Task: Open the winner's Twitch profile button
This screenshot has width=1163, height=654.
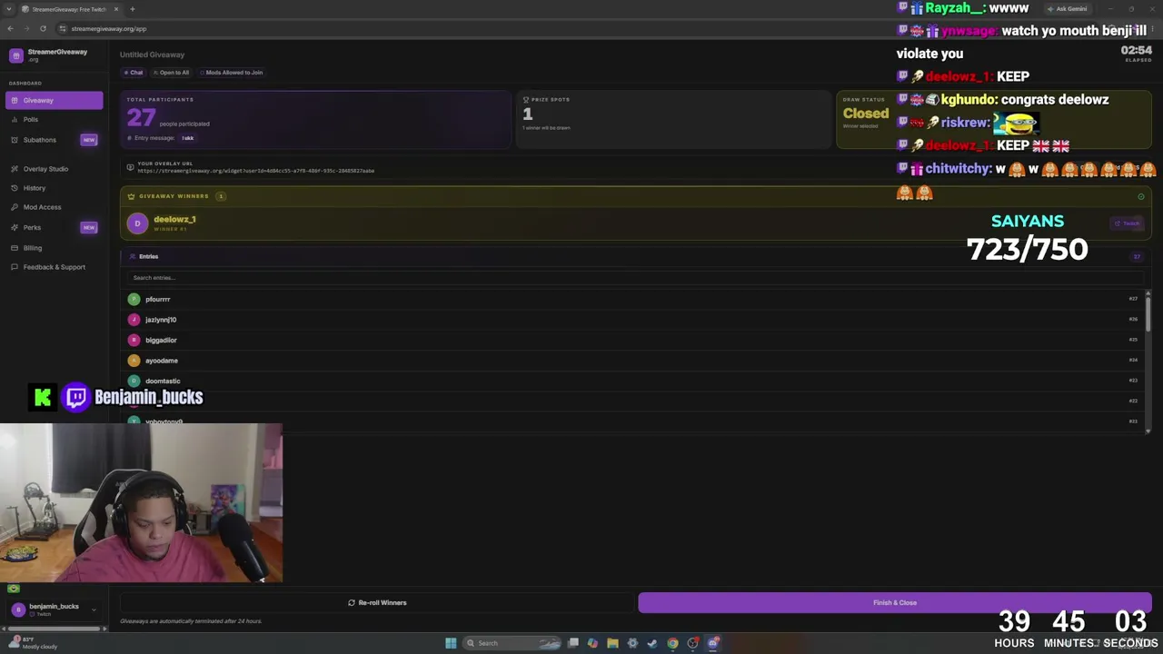Action: tap(1128, 223)
